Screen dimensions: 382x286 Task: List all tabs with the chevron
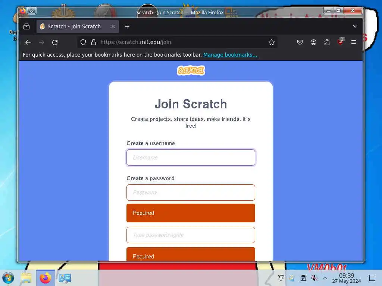[x=355, y=26]
